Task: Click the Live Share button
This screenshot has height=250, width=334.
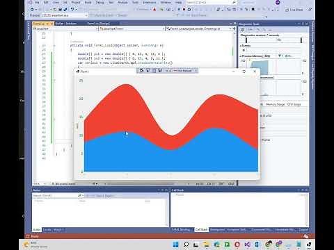Action: tap(294, 10)
